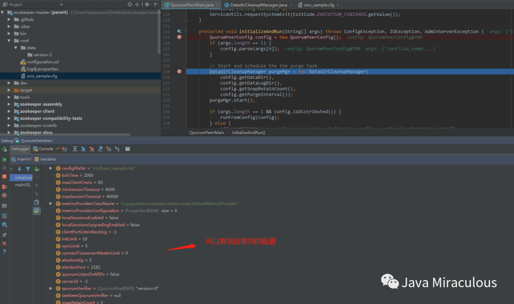Expand the bin folder

9,33
